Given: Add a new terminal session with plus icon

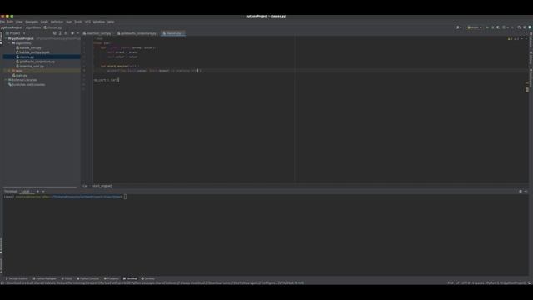Looking at the screenshot, I should click(37, 192).
